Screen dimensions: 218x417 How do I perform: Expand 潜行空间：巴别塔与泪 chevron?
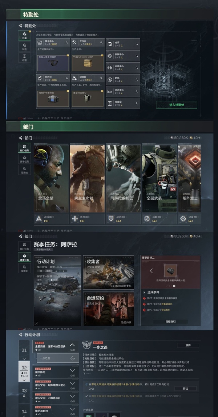click(72, 396)
